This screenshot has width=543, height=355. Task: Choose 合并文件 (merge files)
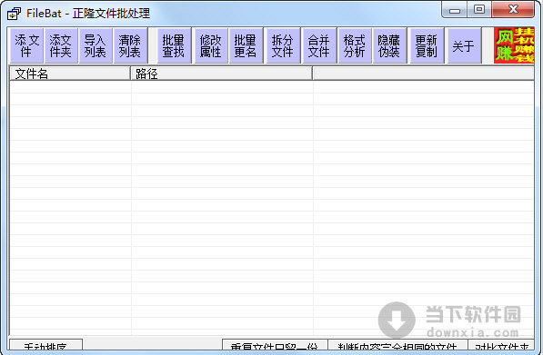[319, 45]
